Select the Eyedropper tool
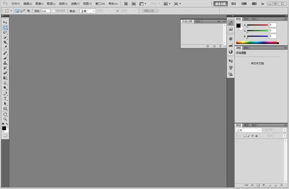Image resolution: width=289 pixels, height=189 pixels. tap(5, 47)
